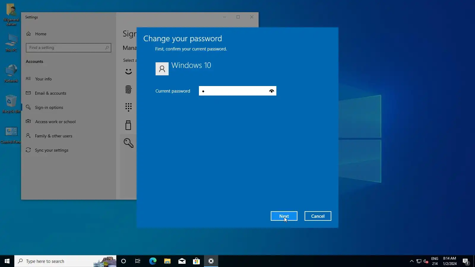The image size is (475, 267).
Task: Select Security Key USB icon
Action: (128, 125)
